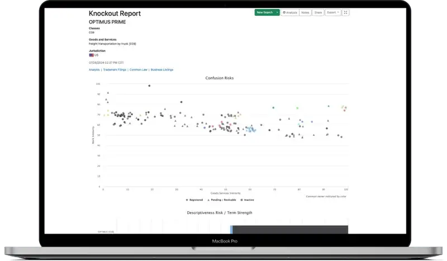
Task: Open the Business Listings link
Action: (x=161, y=70)
